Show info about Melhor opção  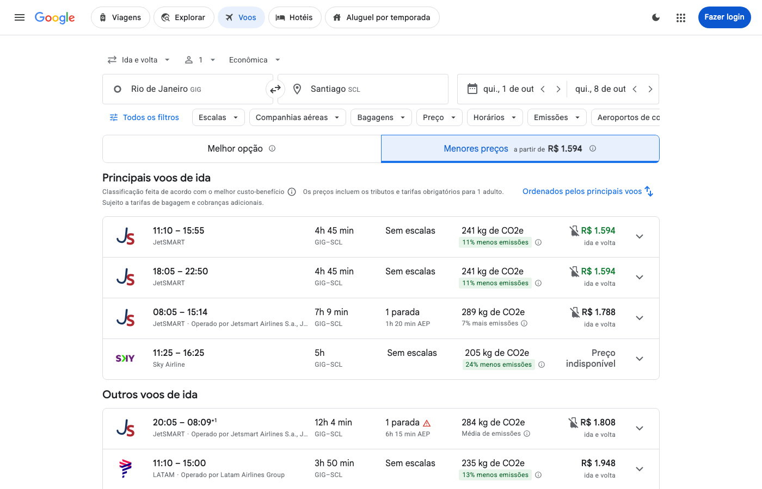(x=272, y=148)
